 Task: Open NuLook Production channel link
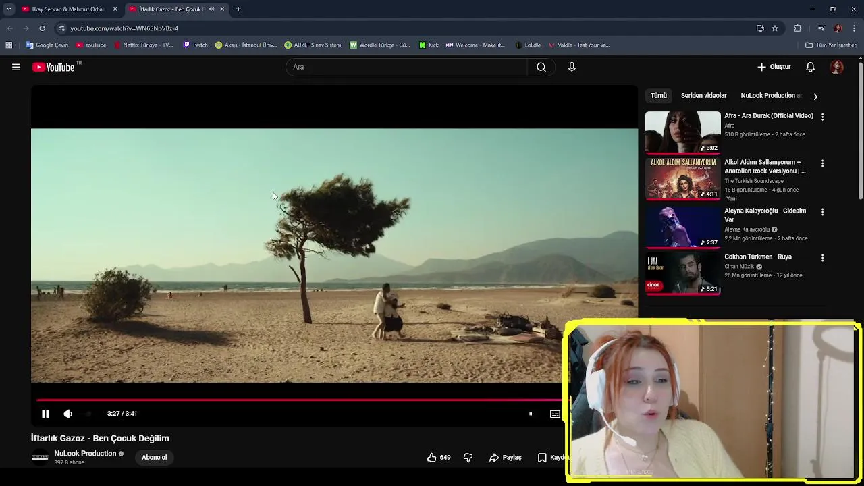(85, 454)
